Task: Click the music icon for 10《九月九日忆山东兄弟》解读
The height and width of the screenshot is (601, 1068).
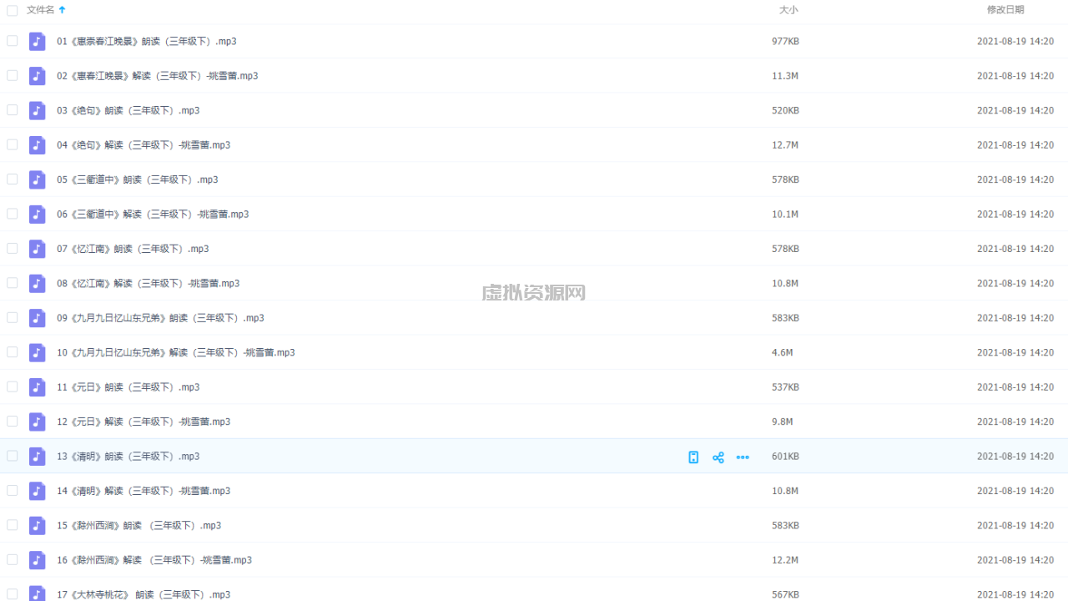Action: [x=37, y=353]
